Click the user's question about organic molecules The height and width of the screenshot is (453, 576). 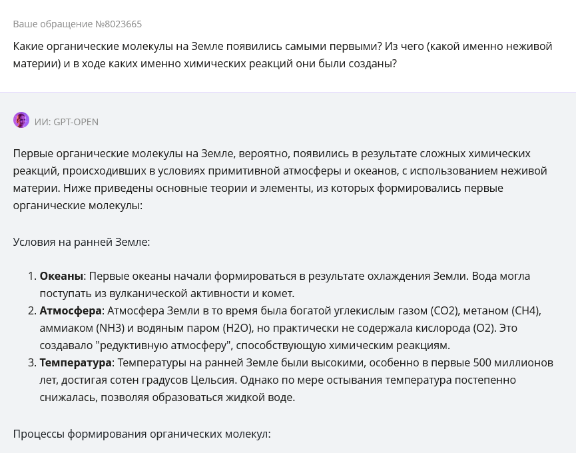coord(282,55)
